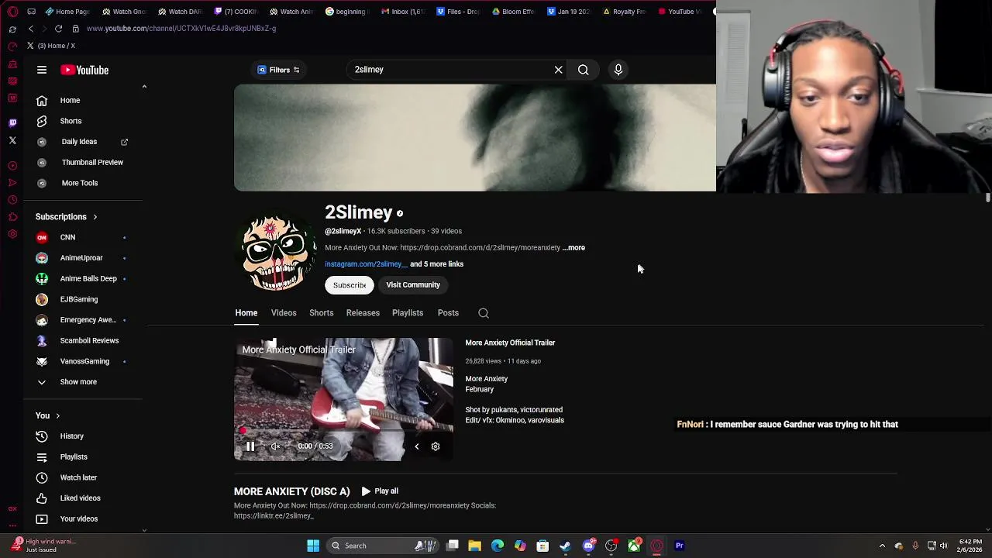Open More Anxiety Official Trailer title link
Viewport: 992px width, 558px height.
[510, 343]
